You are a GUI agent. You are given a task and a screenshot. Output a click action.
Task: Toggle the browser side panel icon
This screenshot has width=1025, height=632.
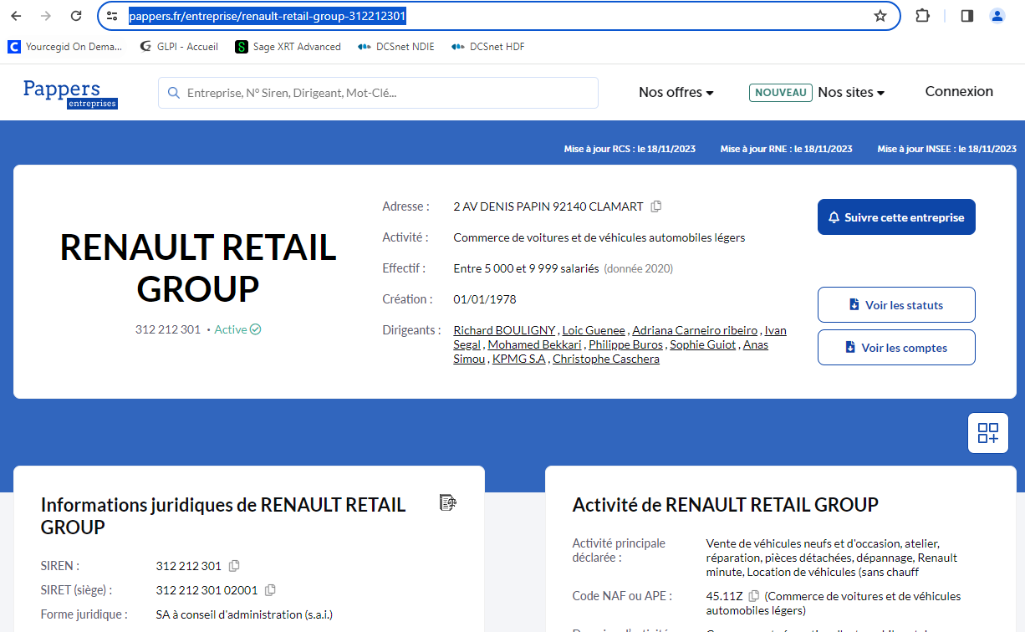(x=967, y=16)
